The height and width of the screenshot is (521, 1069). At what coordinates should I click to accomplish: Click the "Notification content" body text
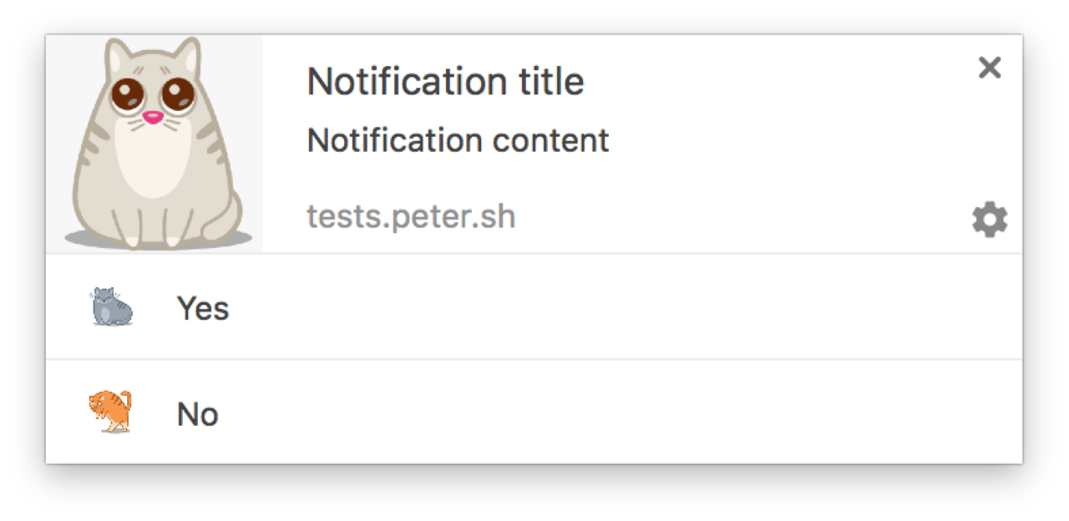tap(458, 140)
